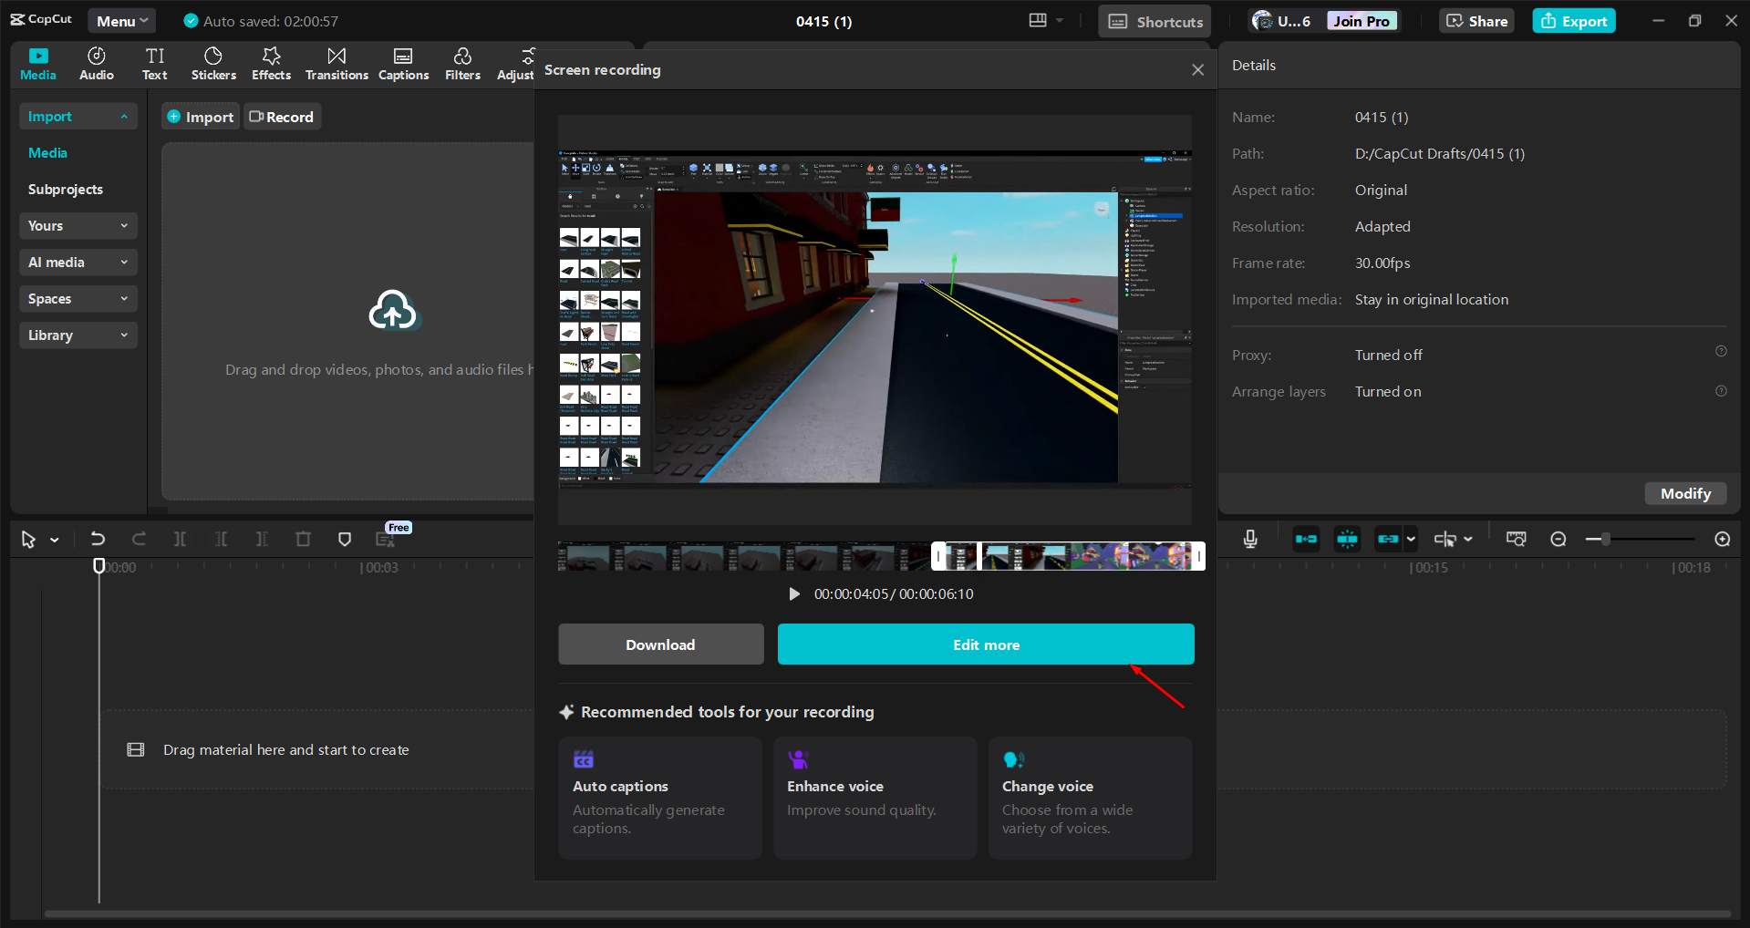Open the Filters panel
Viewport: 1750px width, 928px height.
(462, 62)
